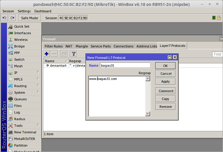Image resolution: width=223 pixels, height=152 pixels.
Task: Click the Regexp column header
Action: click(77, 61)
